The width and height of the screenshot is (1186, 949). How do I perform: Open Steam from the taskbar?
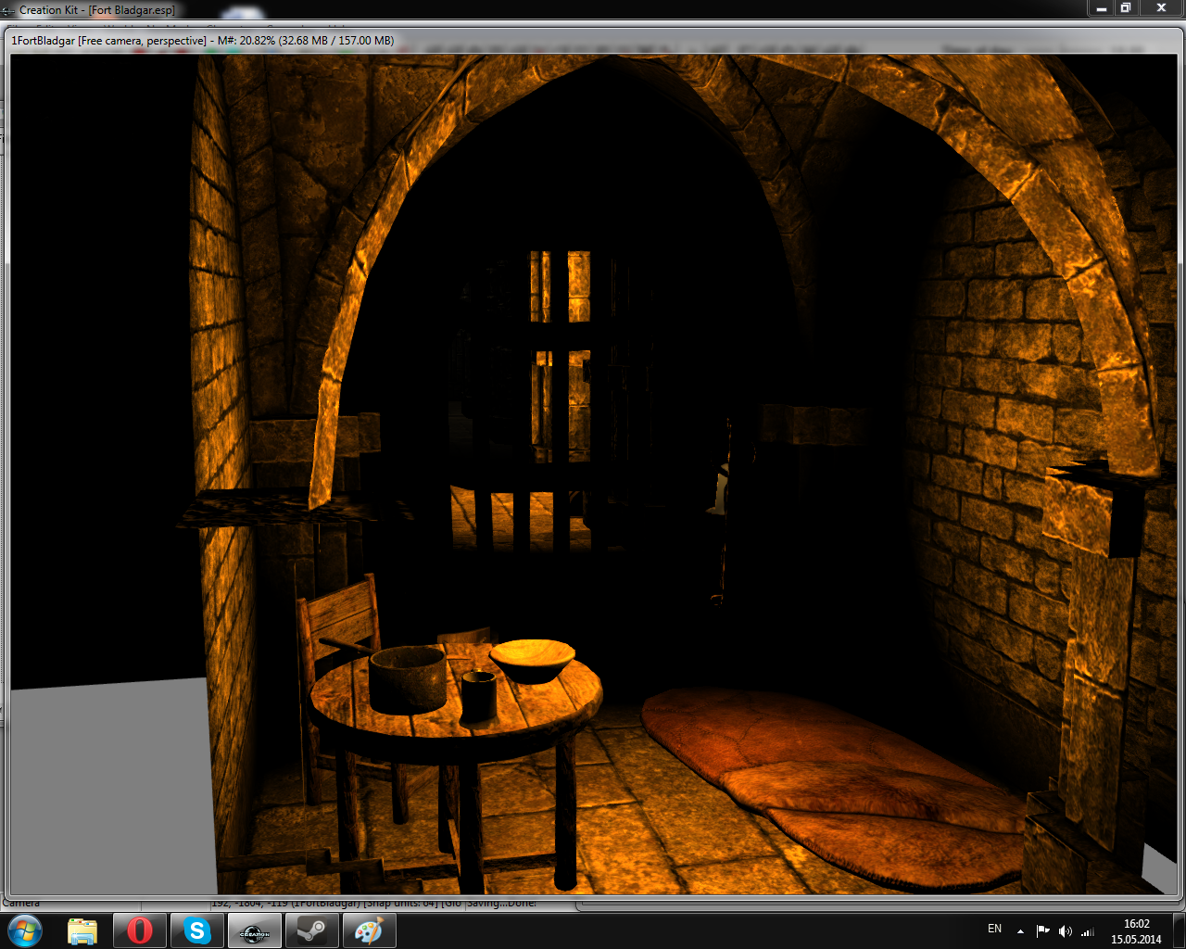[x=312, y=930]
